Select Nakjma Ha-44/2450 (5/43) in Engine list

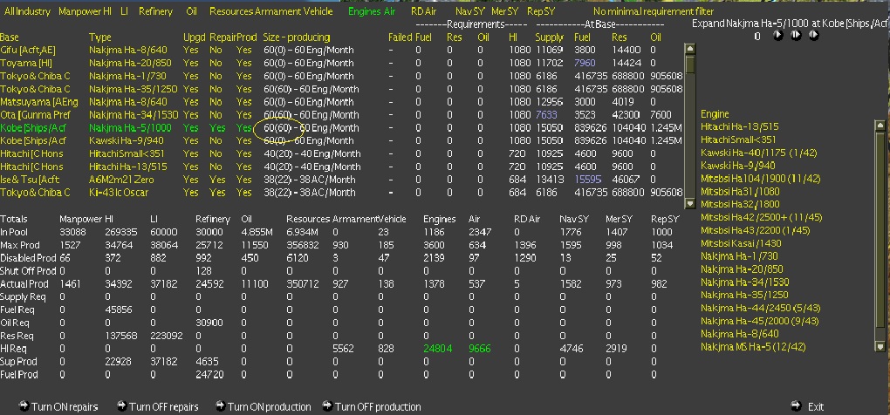pyautogui.click(x=760, y=308)
